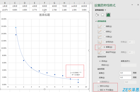This screenshot has width=140, height=92.
Task: Collapse the 趋势线选项 section triangle
Action: click(96, 21)
